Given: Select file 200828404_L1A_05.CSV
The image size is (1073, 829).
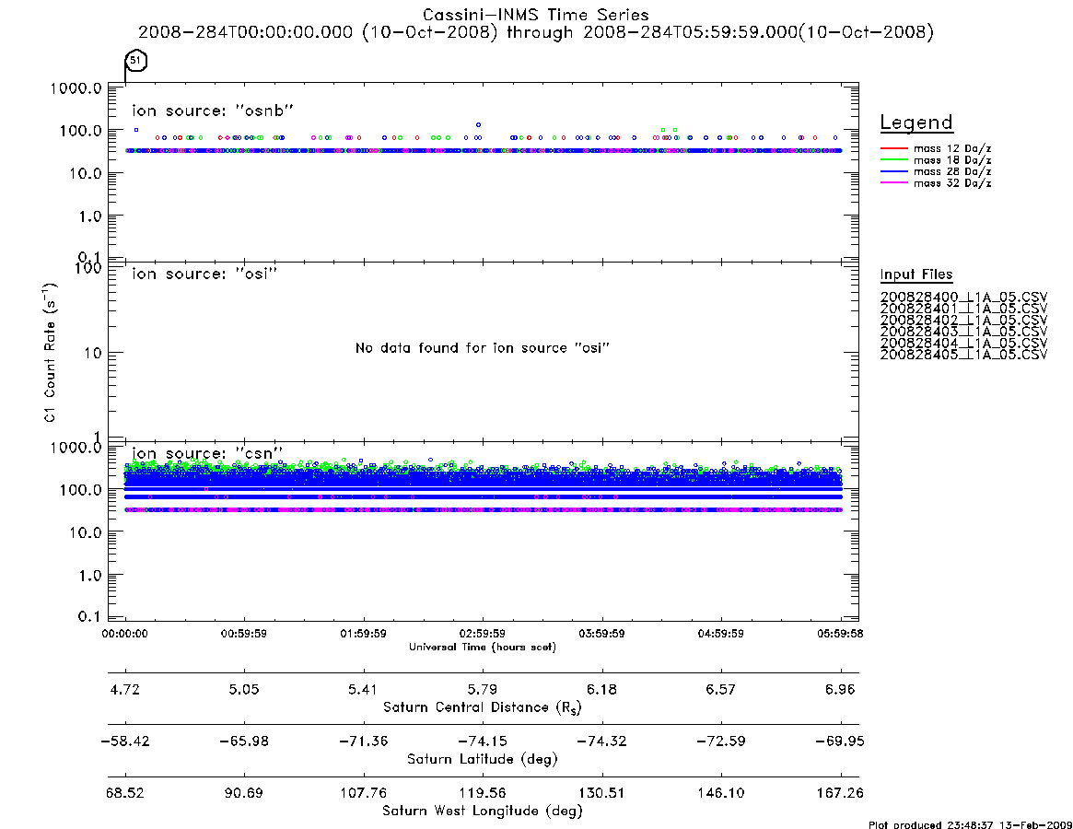Looking at the screenshot, I should 963,344.
